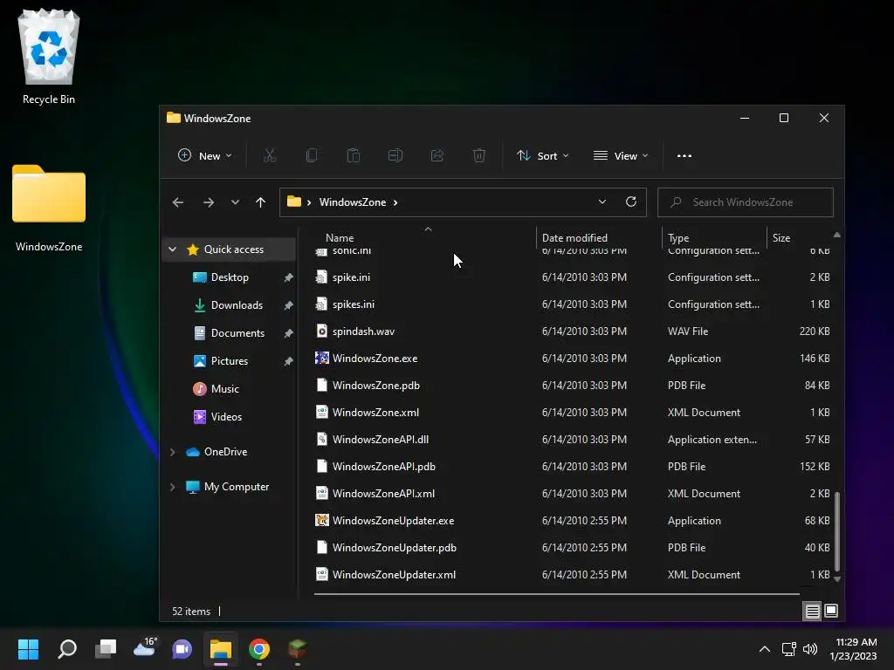Click the Copy icon in toolbar
894x670 pixels.
(x=312, y=155)
